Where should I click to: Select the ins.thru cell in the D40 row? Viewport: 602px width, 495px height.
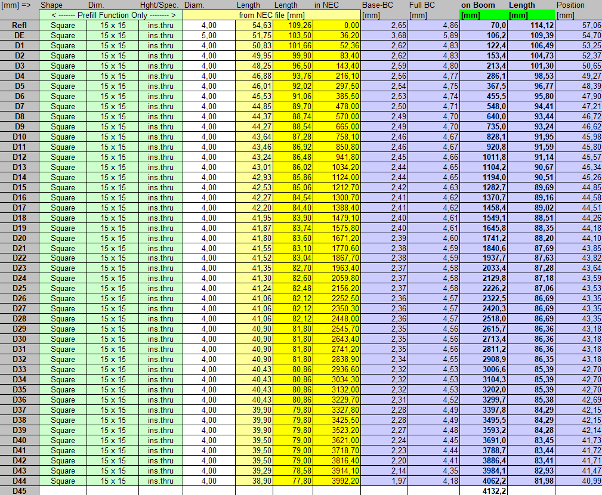pyautogui.click(x=161, y=441)
